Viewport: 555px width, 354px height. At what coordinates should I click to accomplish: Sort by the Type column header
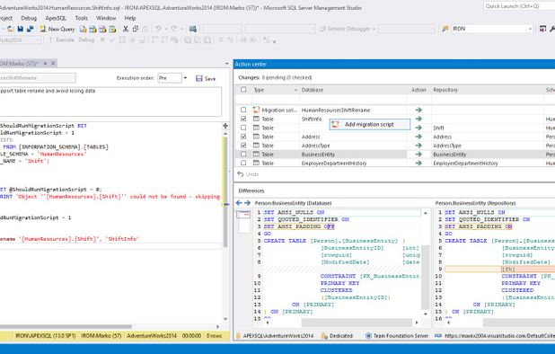tap(275, 90)
